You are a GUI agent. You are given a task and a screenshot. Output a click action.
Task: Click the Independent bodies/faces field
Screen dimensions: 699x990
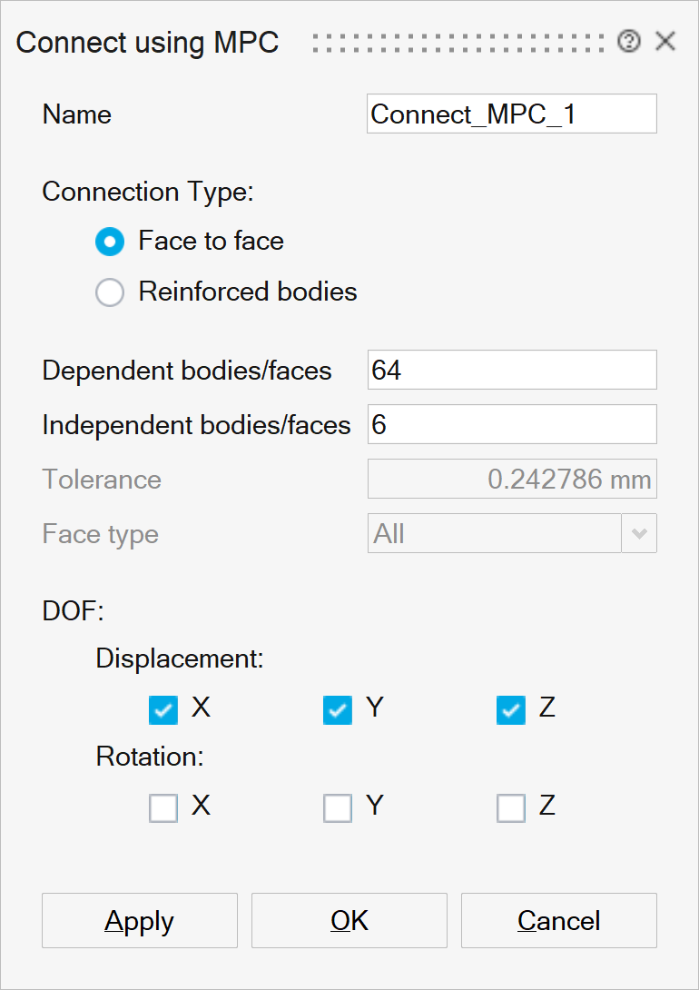tap(511, 425)
